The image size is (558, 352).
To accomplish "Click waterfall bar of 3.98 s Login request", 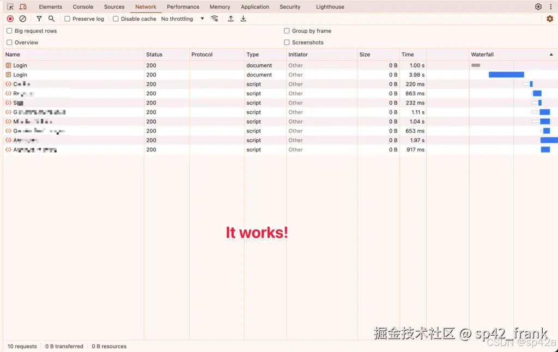I will [x=506, y=75].
